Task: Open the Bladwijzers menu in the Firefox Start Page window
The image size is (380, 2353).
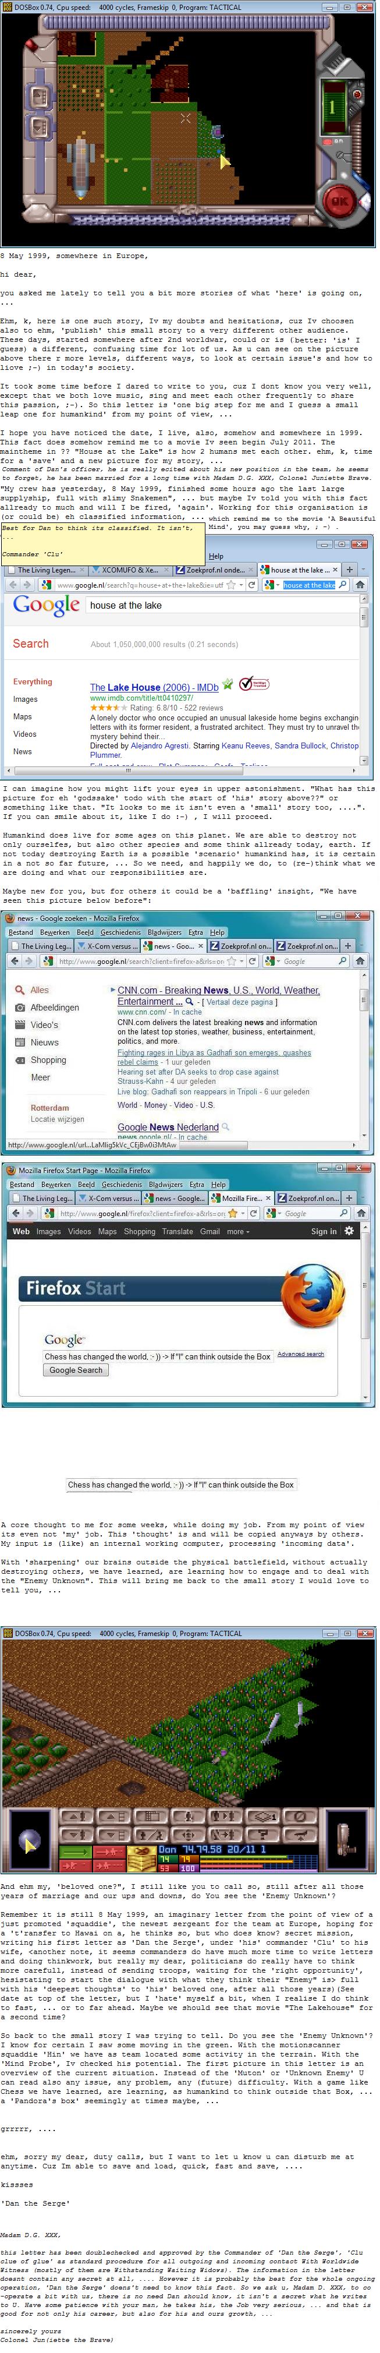Action: click(x=165, y=1185)
